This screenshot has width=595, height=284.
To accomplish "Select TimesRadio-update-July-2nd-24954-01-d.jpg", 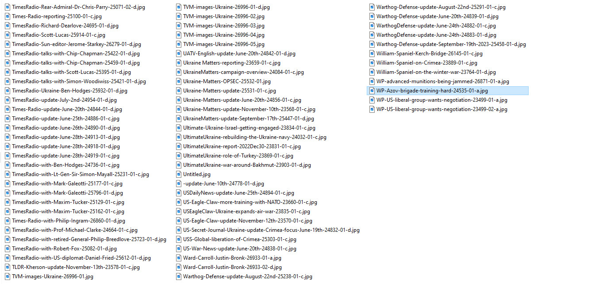I will 64,100.
